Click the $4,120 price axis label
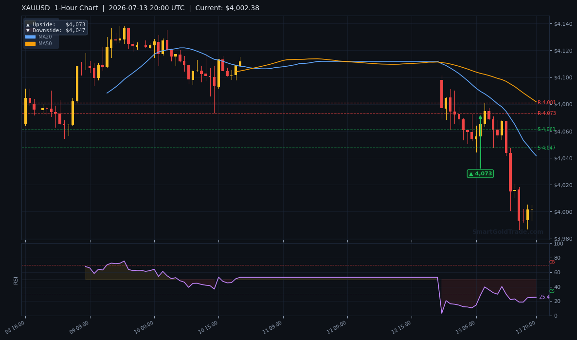This screenshot has width=577, height=340. pyautogui.click(x=563, y=51)
